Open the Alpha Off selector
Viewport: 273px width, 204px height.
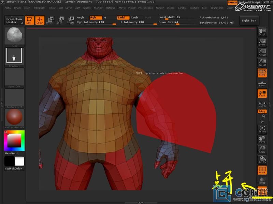tap(14, 78)
